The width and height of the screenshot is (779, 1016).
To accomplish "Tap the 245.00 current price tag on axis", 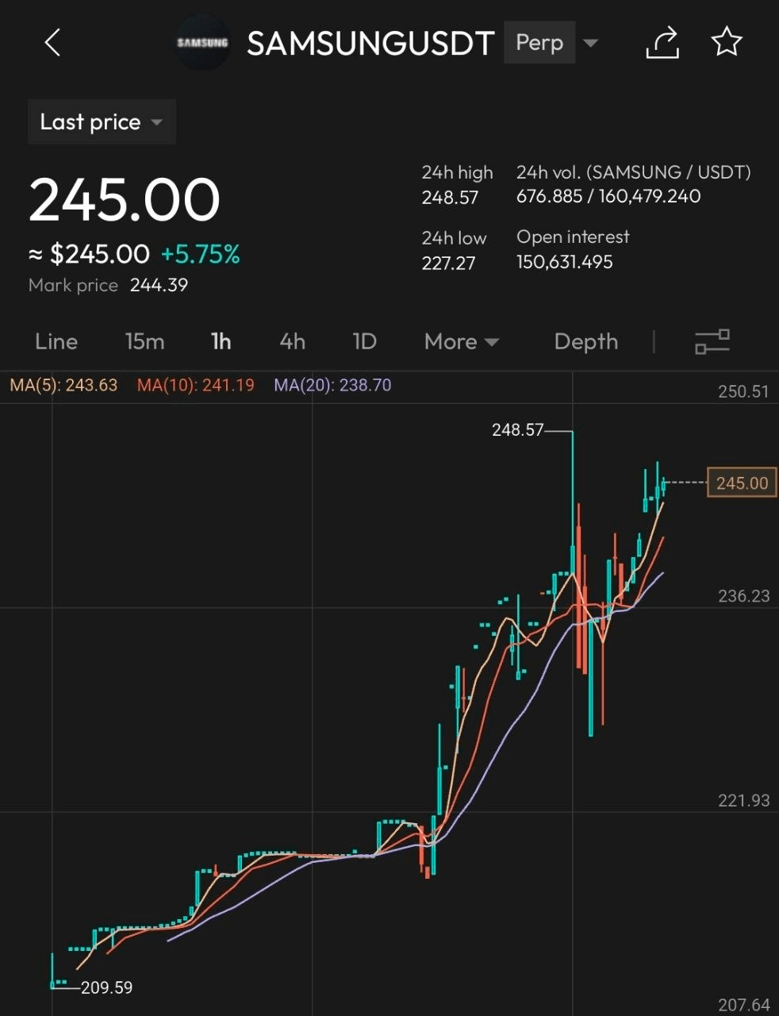I will pyautogui.click(x=742, y=483).
